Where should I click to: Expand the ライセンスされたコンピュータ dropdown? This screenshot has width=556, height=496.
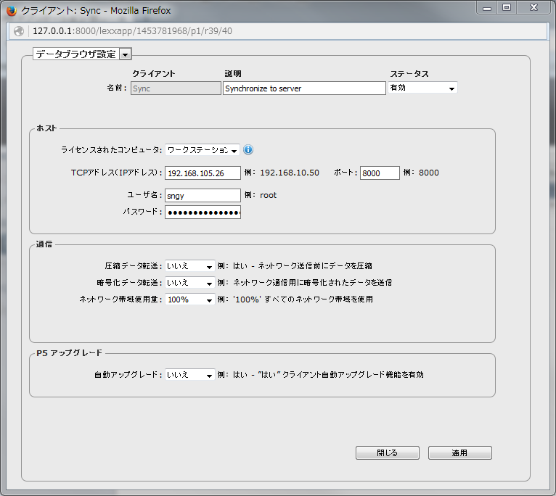point(202,150)
